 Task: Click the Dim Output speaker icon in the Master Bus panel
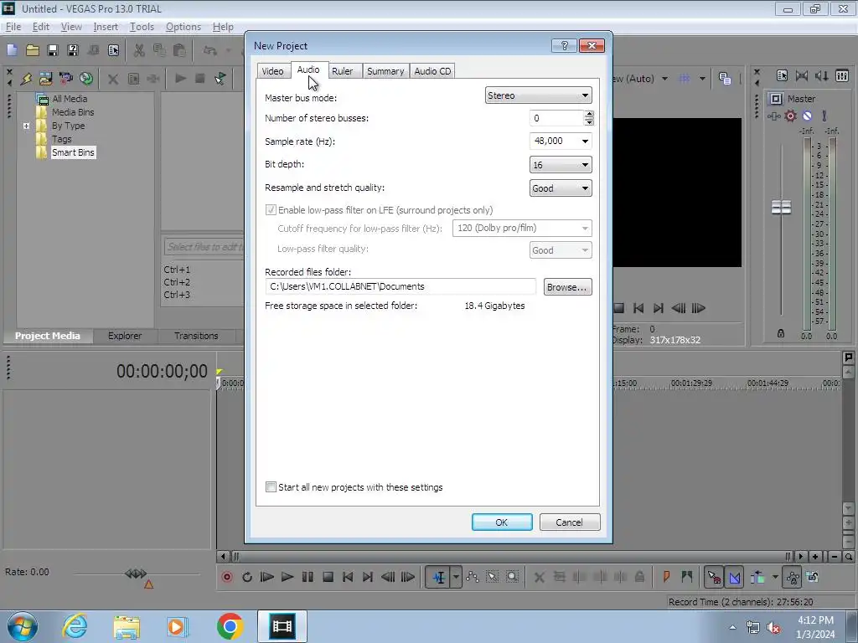[822, 76]
